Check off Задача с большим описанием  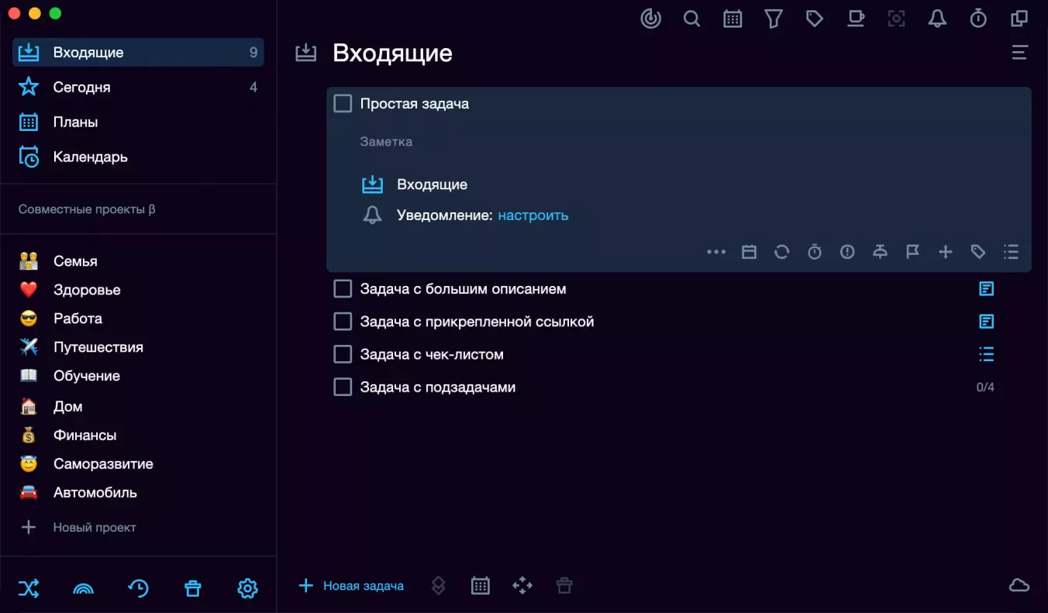click(343, 289)
